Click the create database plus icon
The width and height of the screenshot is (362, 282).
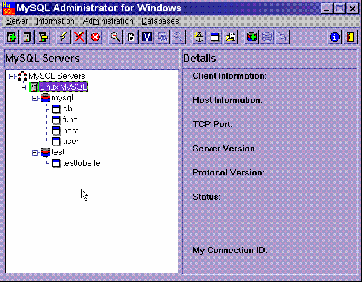point(251,37)
